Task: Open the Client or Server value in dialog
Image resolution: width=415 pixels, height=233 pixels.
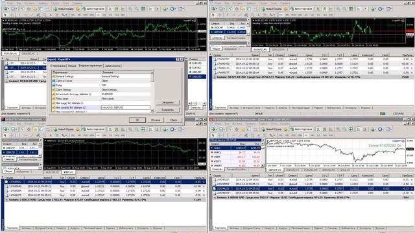Action: coord(126,81)
